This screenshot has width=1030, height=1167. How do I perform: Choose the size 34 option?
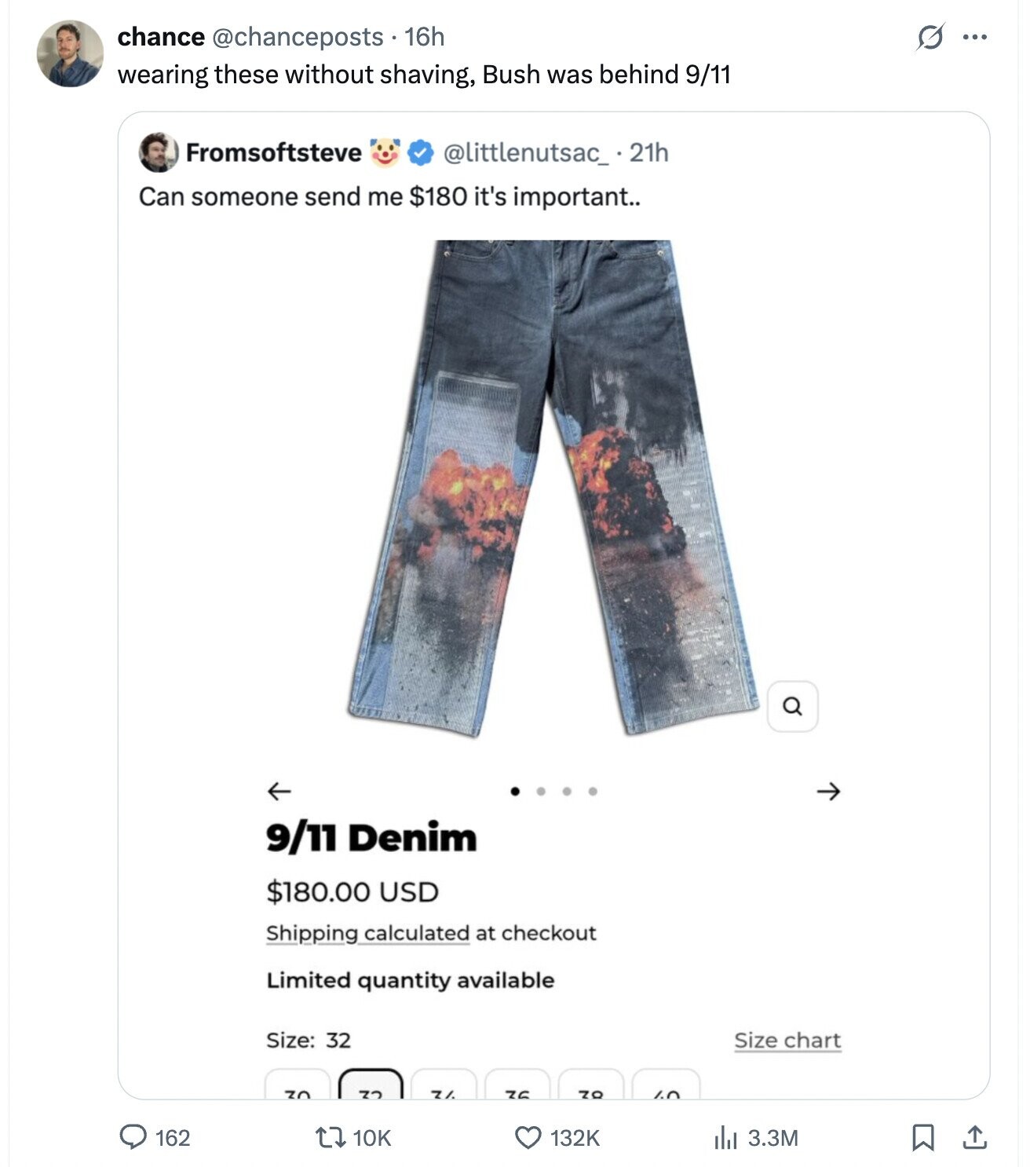444,1085
